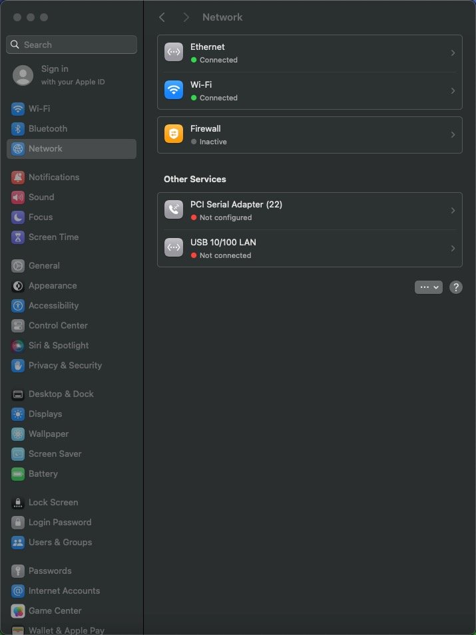Select the Battery icon in sidebar
Screen dimensions: 476x635
pyautogui.click(x=18, y=474)
